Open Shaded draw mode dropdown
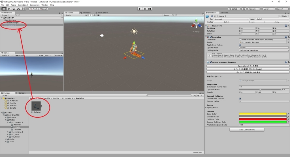The height and width of the screenshot is (157, 290). point(74,15)
